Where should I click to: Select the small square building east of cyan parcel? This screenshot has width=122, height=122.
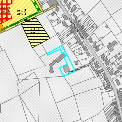(76, 63)
